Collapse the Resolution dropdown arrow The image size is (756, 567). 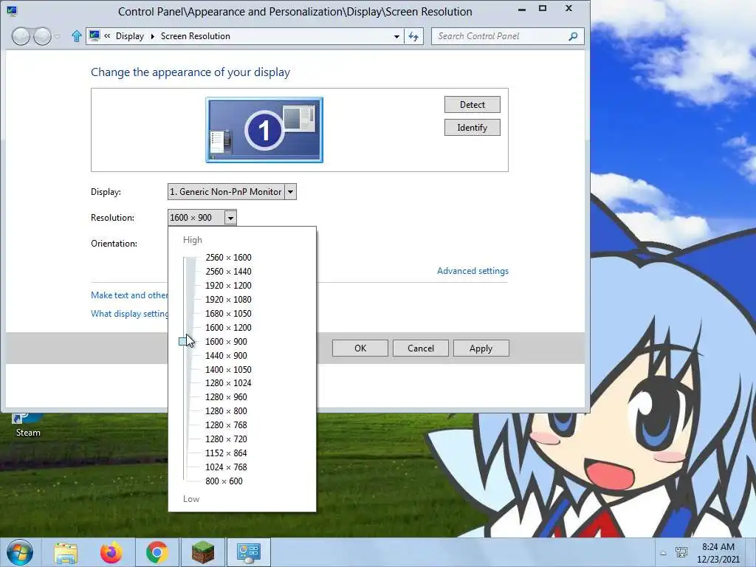click(x=230, y=218)
